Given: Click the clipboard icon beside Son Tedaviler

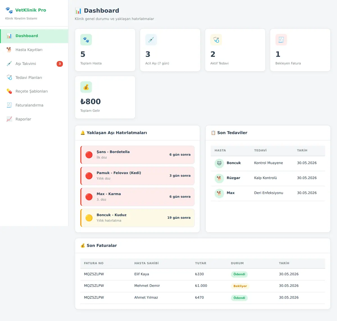Looking at the screenshot, I should (x=213, y=133).
